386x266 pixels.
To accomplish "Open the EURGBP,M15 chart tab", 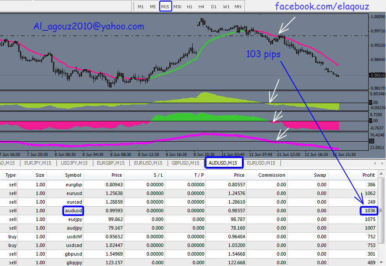I will 111,163.
